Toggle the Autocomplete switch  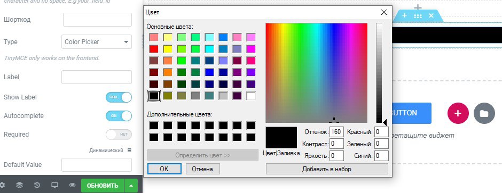tap(119, 115)
